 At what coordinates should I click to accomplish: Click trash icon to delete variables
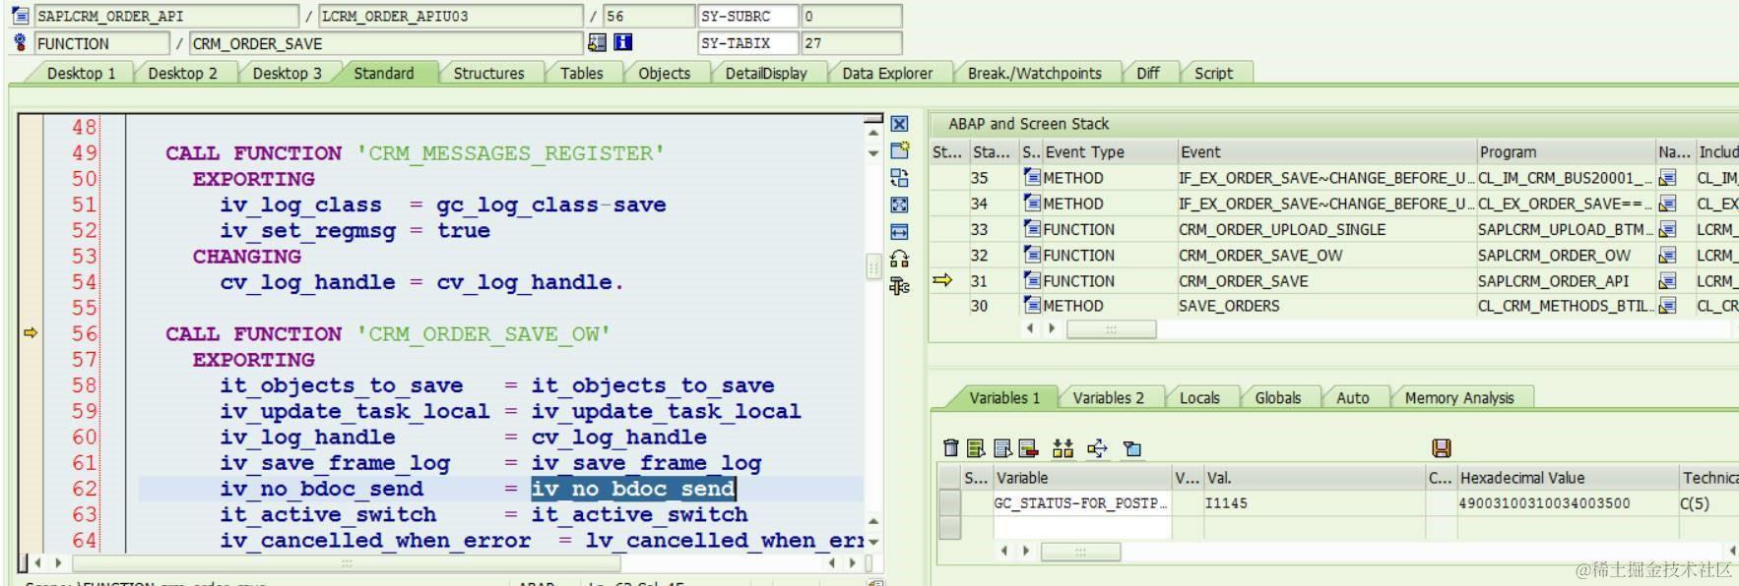pos(950,448)
